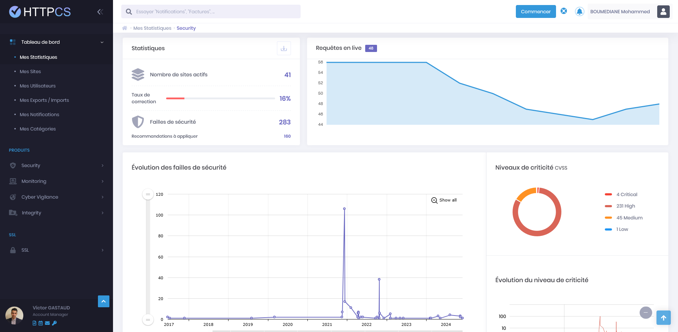Click the Commencer button
The height and width of the screenshot is (332, 678).
pyautogui.click(x=536, y=11)
